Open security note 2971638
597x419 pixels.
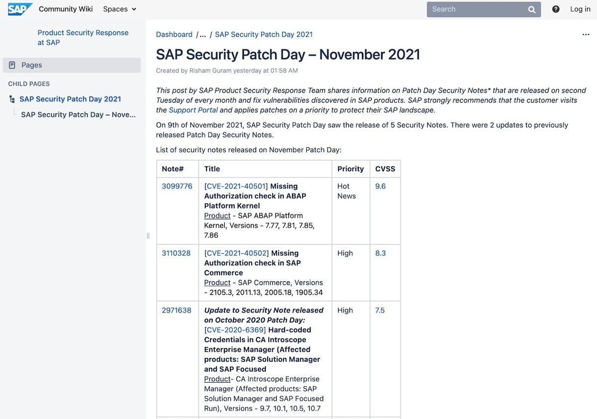pyautogui.click(x=177, y=310)
